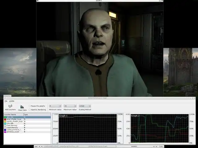Select the CPU Idle counter row
The image size is (198, 148).
click(x=27, y=124)
